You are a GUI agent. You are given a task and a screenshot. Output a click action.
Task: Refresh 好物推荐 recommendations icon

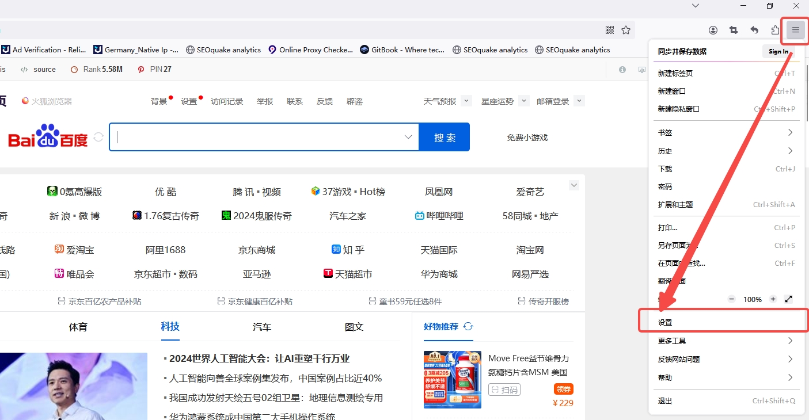[x=468, y=327]
